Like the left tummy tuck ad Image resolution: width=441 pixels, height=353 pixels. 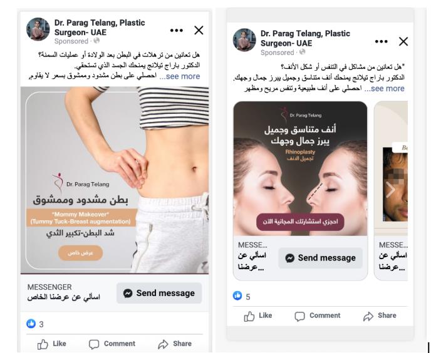(x=52, y=344)
